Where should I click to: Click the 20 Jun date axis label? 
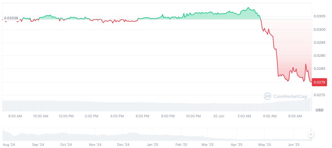219,116
